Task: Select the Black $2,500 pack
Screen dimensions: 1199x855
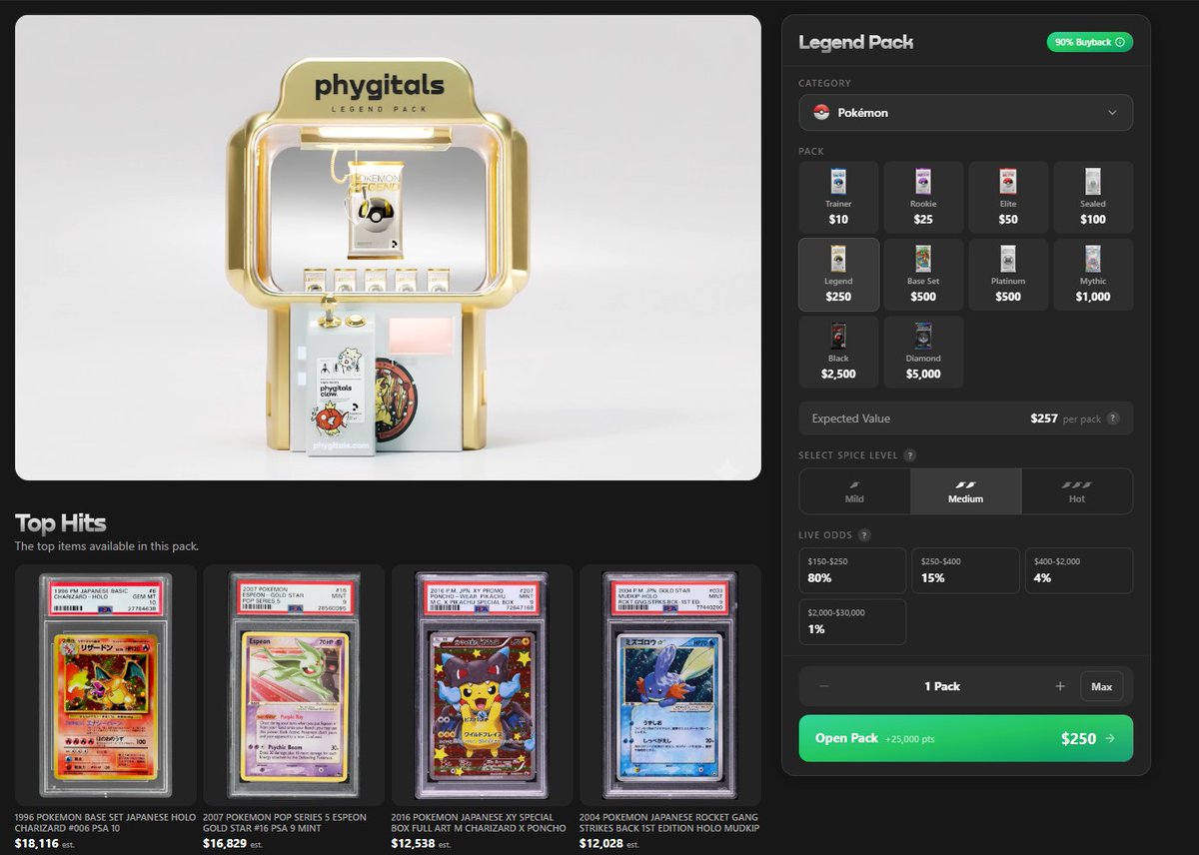Action: (x=838, y=352)
